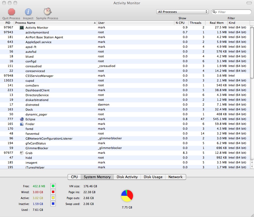Open the Network tab
The width and height of the screenshot is (254, 217).
[x=176, y=177]
